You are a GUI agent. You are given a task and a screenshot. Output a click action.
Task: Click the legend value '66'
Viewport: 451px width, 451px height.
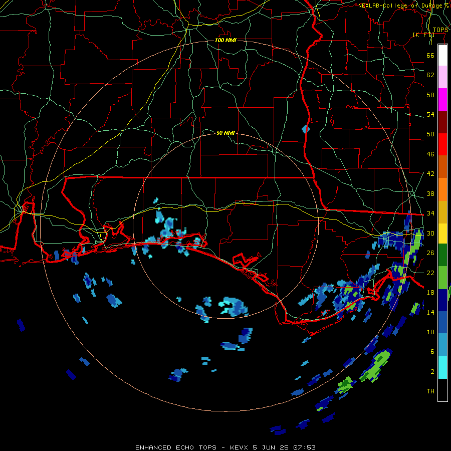point(430,55)
